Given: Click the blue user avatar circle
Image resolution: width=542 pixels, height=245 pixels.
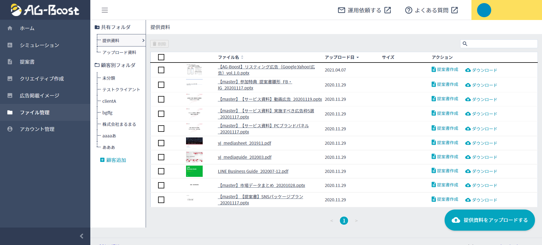Looking at the screenshot, I should pyautogui.click(x=484, y=10).
